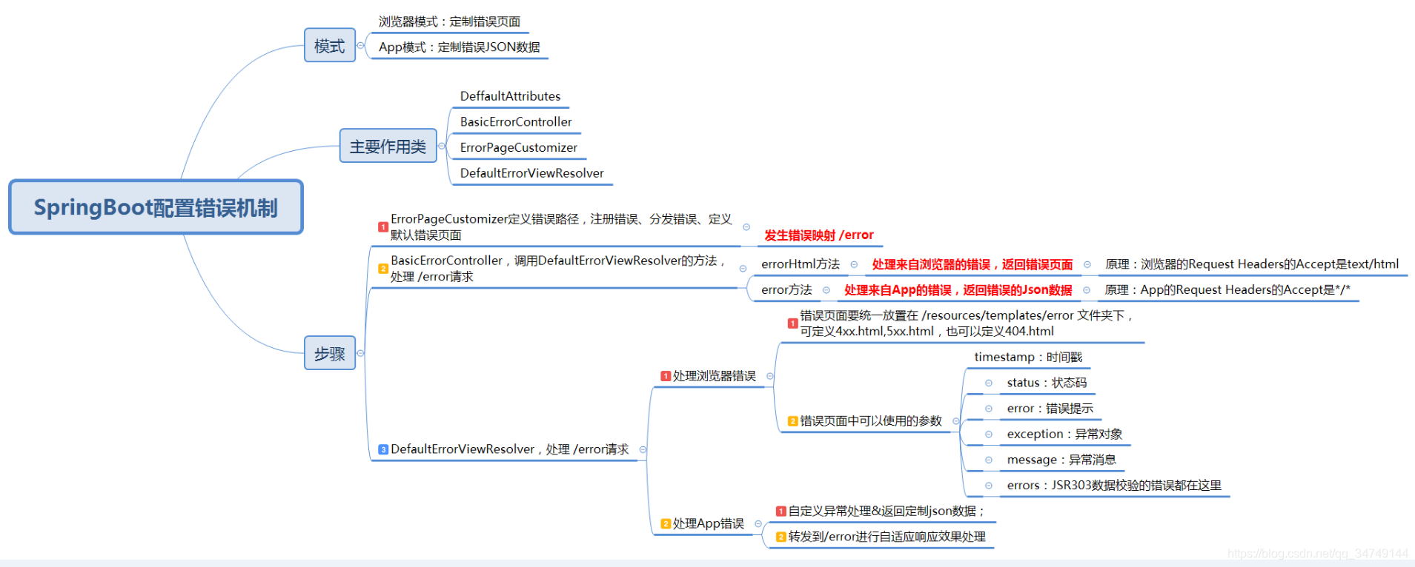Click the red 1 icon next to 处理浏览器错误
Screen dimensions: 1415x567
666,376
